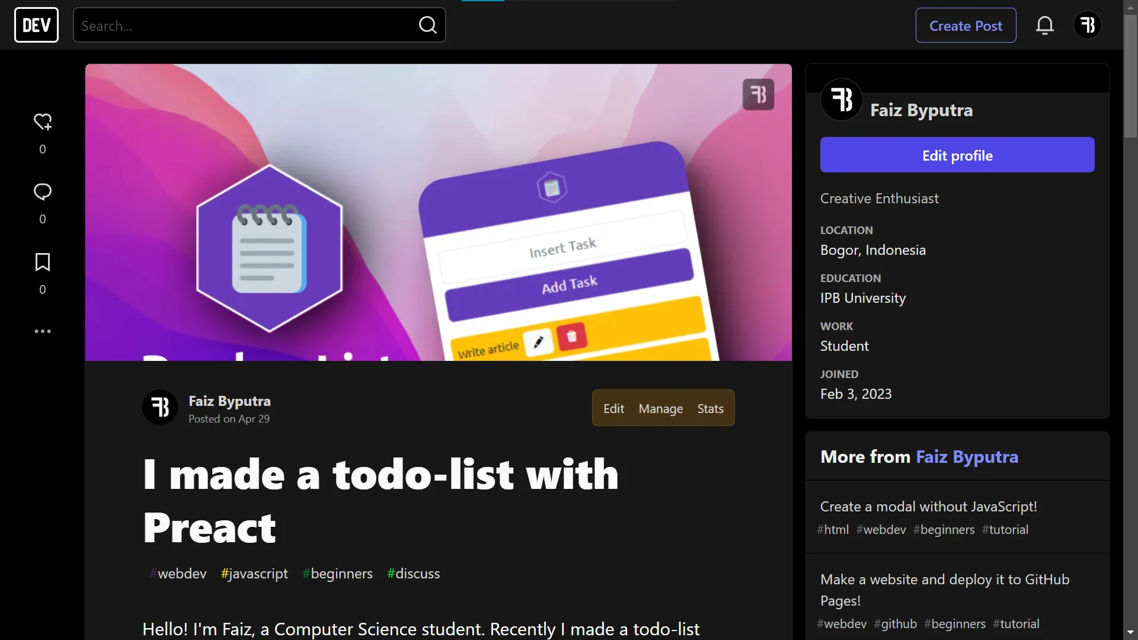Screen dimensions: 1138x640
Task: Click the search magnifier icon
Action: pyautogui.click(x=427, y=25)
